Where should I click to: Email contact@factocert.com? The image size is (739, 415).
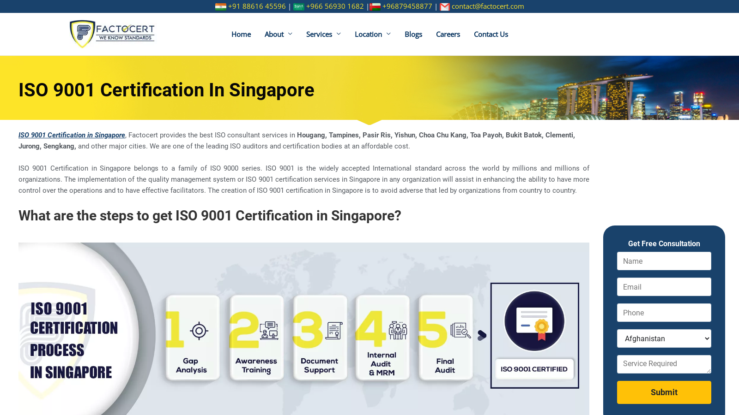pyautogui.click(x=488, y=6)
